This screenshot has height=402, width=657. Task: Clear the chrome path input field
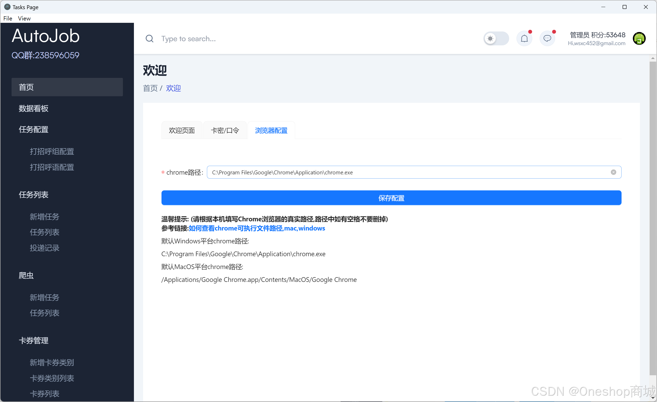613,172
